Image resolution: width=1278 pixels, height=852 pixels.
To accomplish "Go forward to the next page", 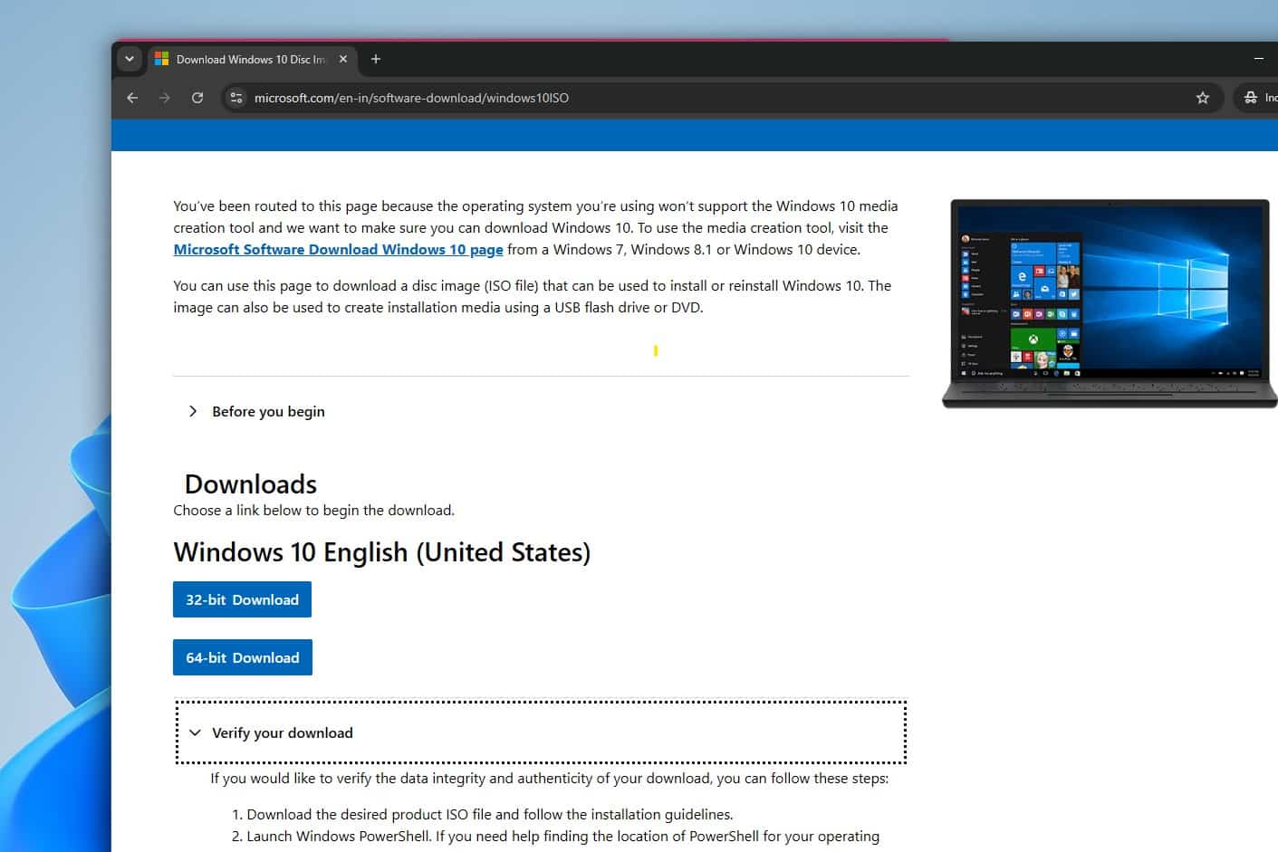I will coord(164,98).
